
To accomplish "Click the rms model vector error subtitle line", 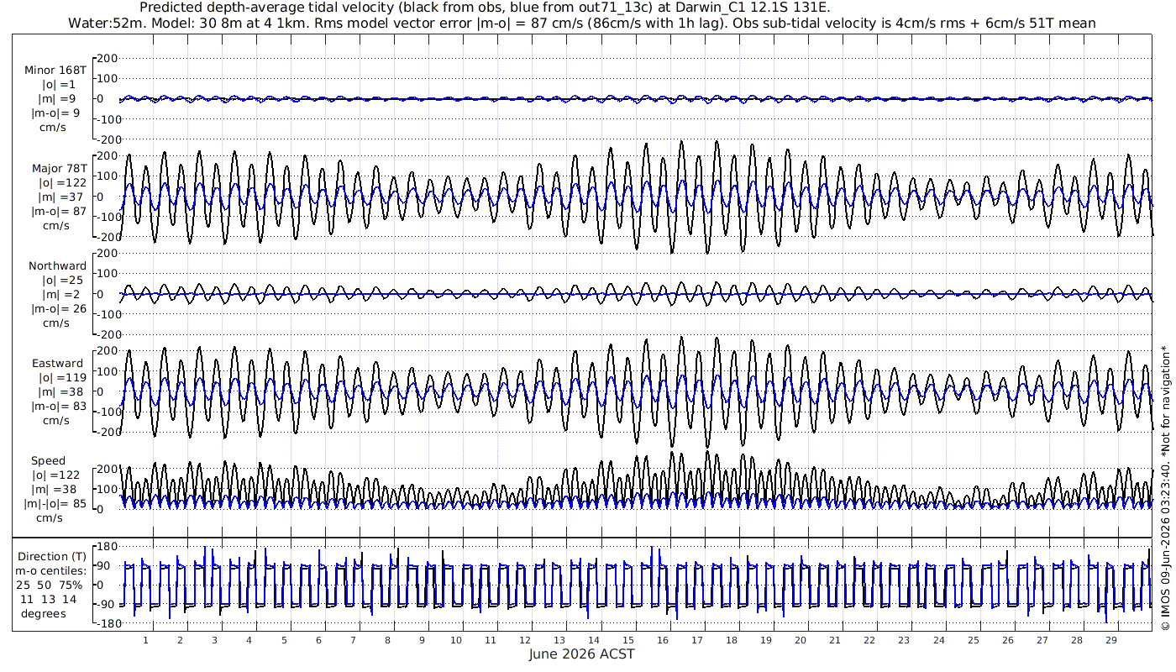I will point(581,24).
